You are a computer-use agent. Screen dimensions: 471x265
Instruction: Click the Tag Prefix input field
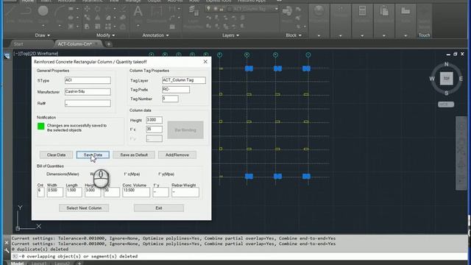pyautogui.click(x=176, y=90)
